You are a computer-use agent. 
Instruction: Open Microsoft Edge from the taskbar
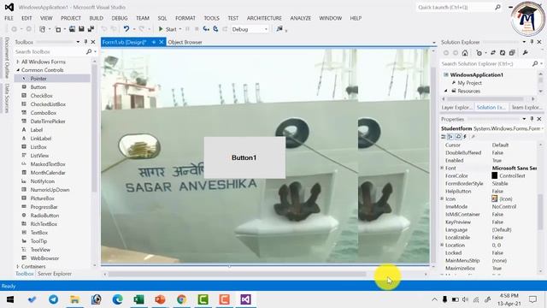point(118,299)
